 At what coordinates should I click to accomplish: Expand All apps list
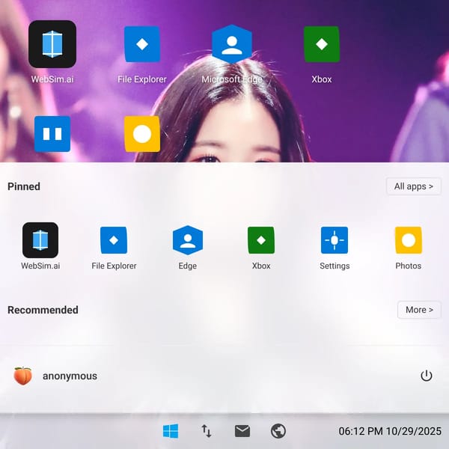[414, 186]
